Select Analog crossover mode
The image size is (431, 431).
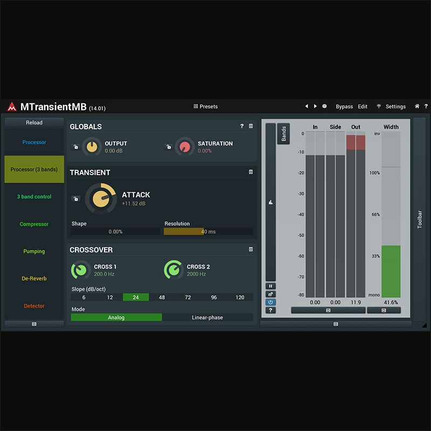tap(116, 317)
